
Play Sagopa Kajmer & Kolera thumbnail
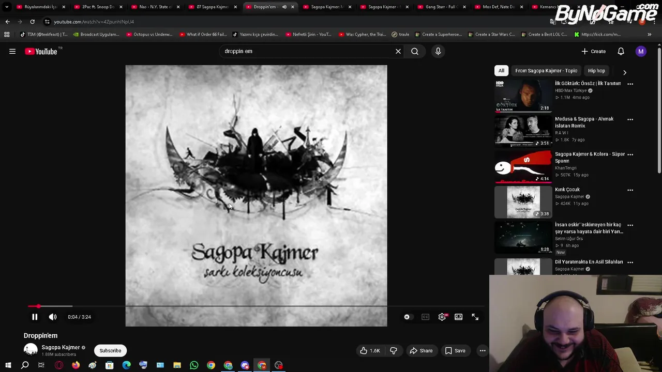[x=523, y=166]
